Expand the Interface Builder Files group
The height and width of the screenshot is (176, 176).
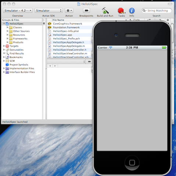(4, 72)
